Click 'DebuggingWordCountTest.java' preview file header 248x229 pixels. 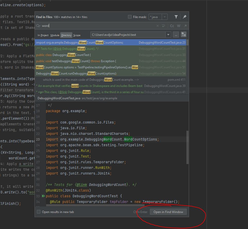(59, 98)
